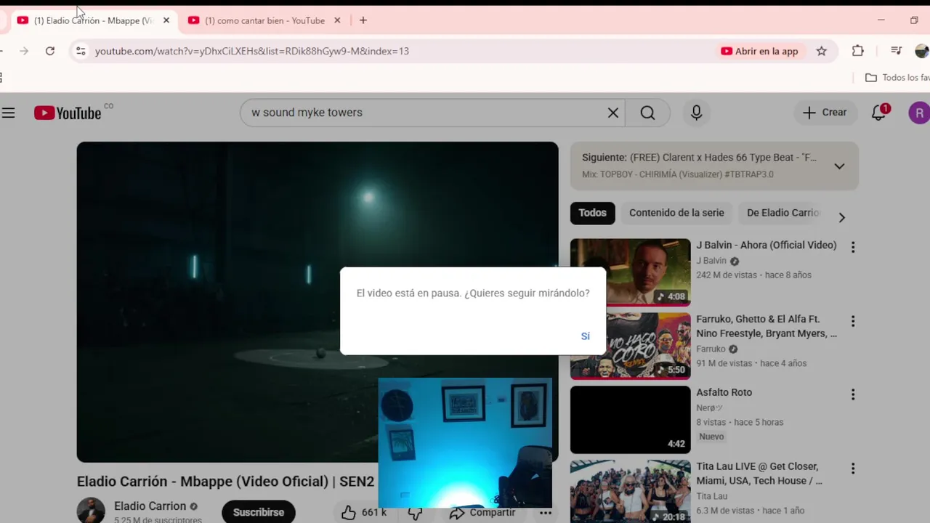Bookmark this page with star icon
The height and width of the screenshot is (523, 930).
coord(822,51)
